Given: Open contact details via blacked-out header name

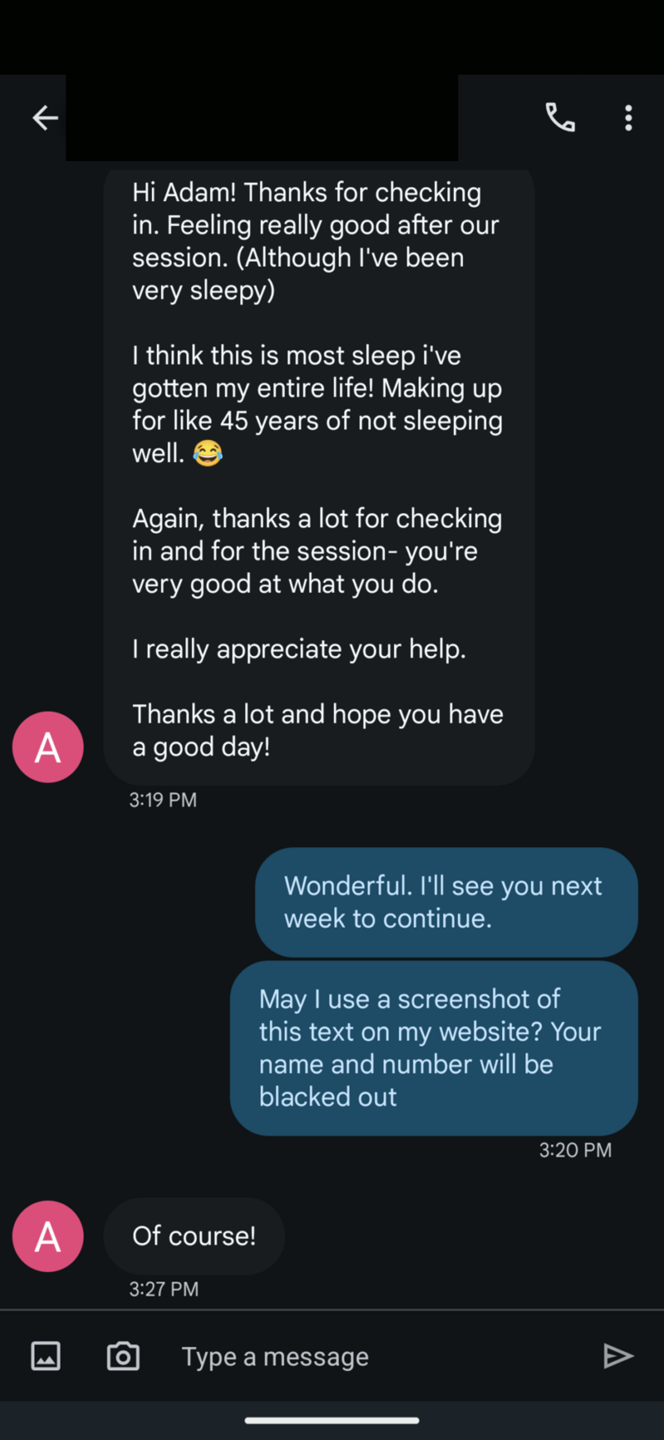Looking at the screenshot, I should coord(261,118).
